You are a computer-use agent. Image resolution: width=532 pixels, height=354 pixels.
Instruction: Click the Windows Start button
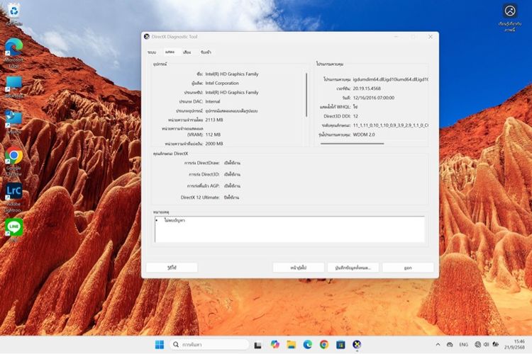point(159,345)
